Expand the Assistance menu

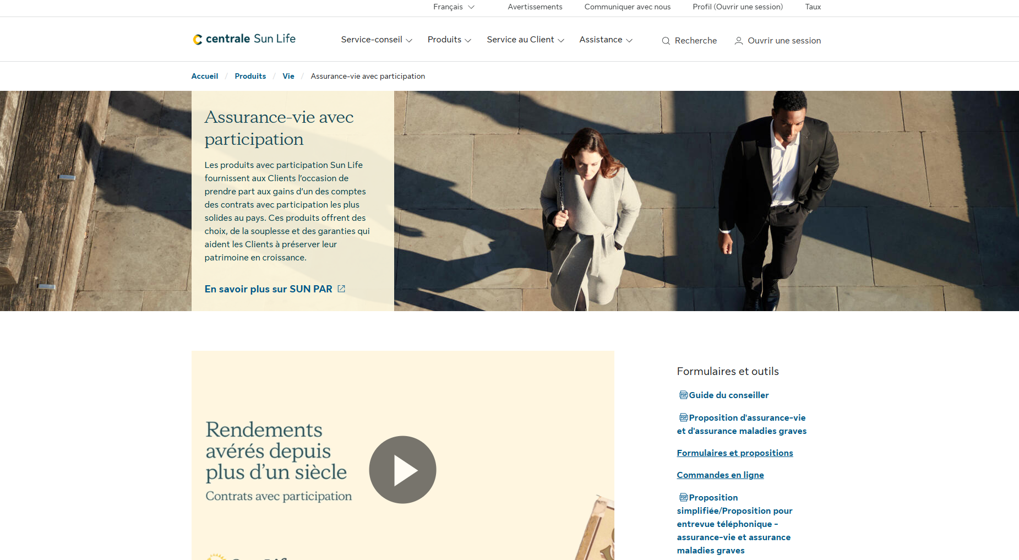pos(606,40)
